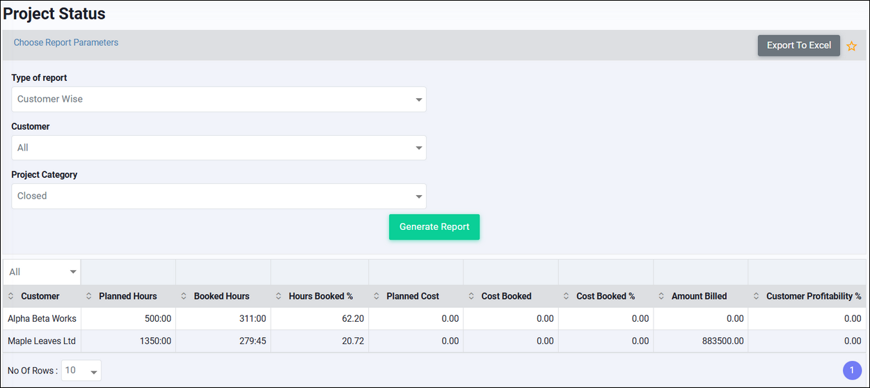The height and width of the screenshot is (388, 870).
Task: Open the All filter dropdown above table
Action: pos(42,272)
